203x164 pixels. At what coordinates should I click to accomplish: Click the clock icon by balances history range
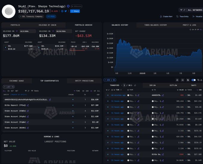pos(190,30)
